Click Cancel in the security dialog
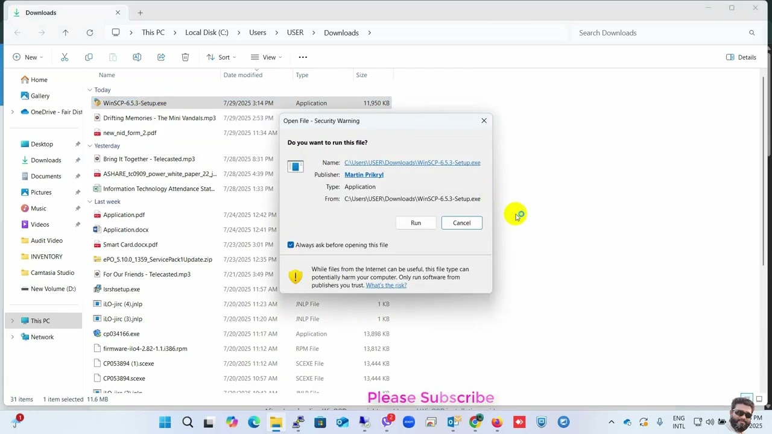This screenshot has height=434, width=772. [462, 223]
